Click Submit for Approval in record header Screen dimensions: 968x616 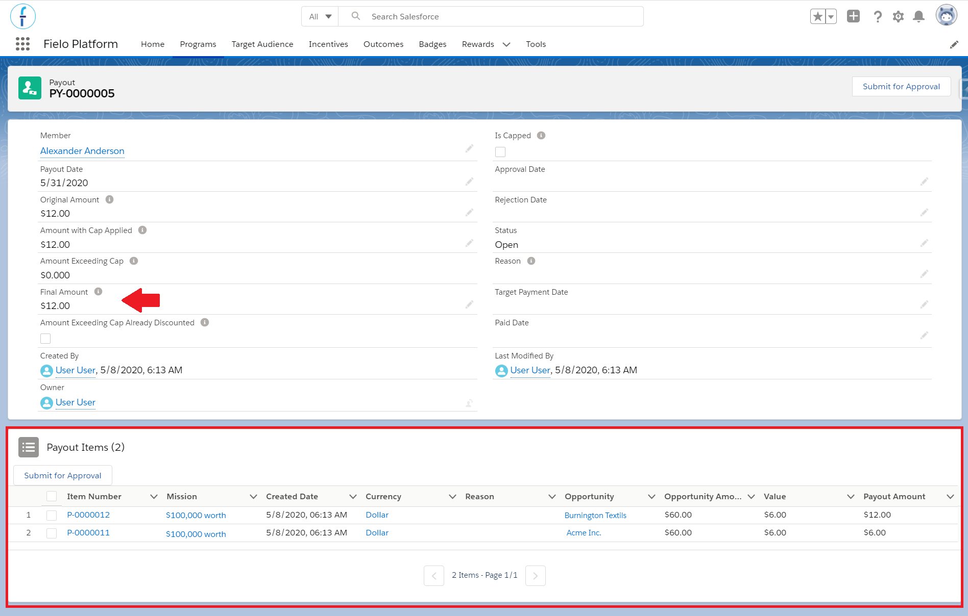pos(901,87)
